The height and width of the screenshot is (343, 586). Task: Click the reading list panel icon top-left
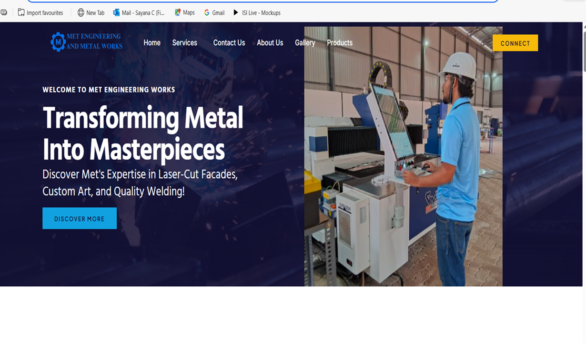[4, 12]
